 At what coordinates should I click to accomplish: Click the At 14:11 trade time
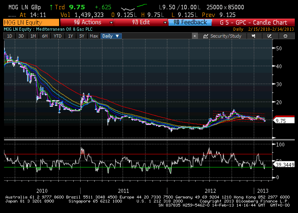tap(33, 15)
